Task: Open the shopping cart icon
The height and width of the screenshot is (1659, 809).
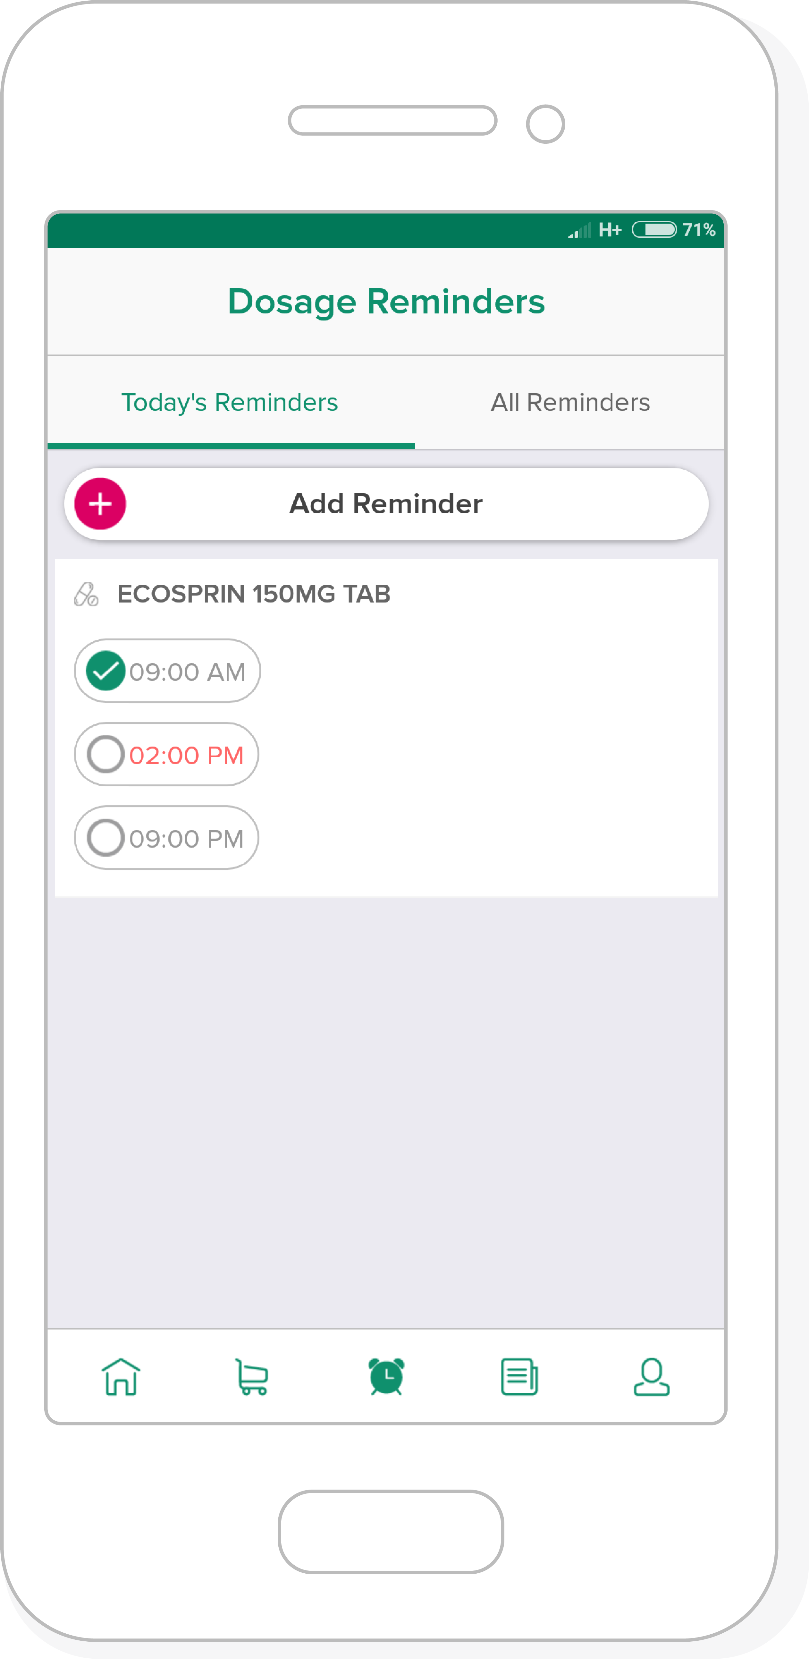Action: coord(252,1376)
